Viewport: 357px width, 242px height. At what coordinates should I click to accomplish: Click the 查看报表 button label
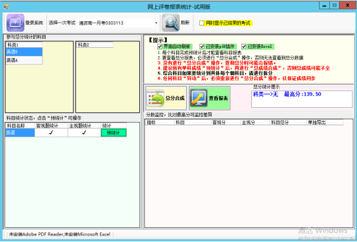(218, 98)
